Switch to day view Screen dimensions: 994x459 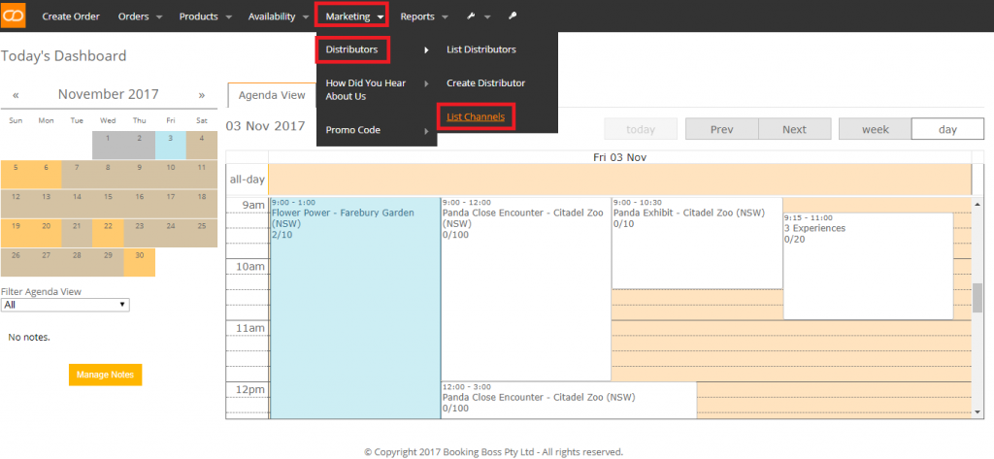(x=947, y=129)
